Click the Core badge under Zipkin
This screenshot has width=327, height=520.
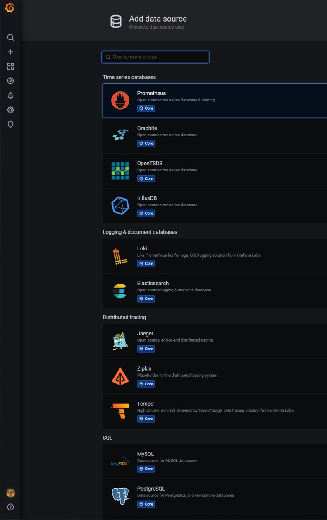tap(146, 384)
